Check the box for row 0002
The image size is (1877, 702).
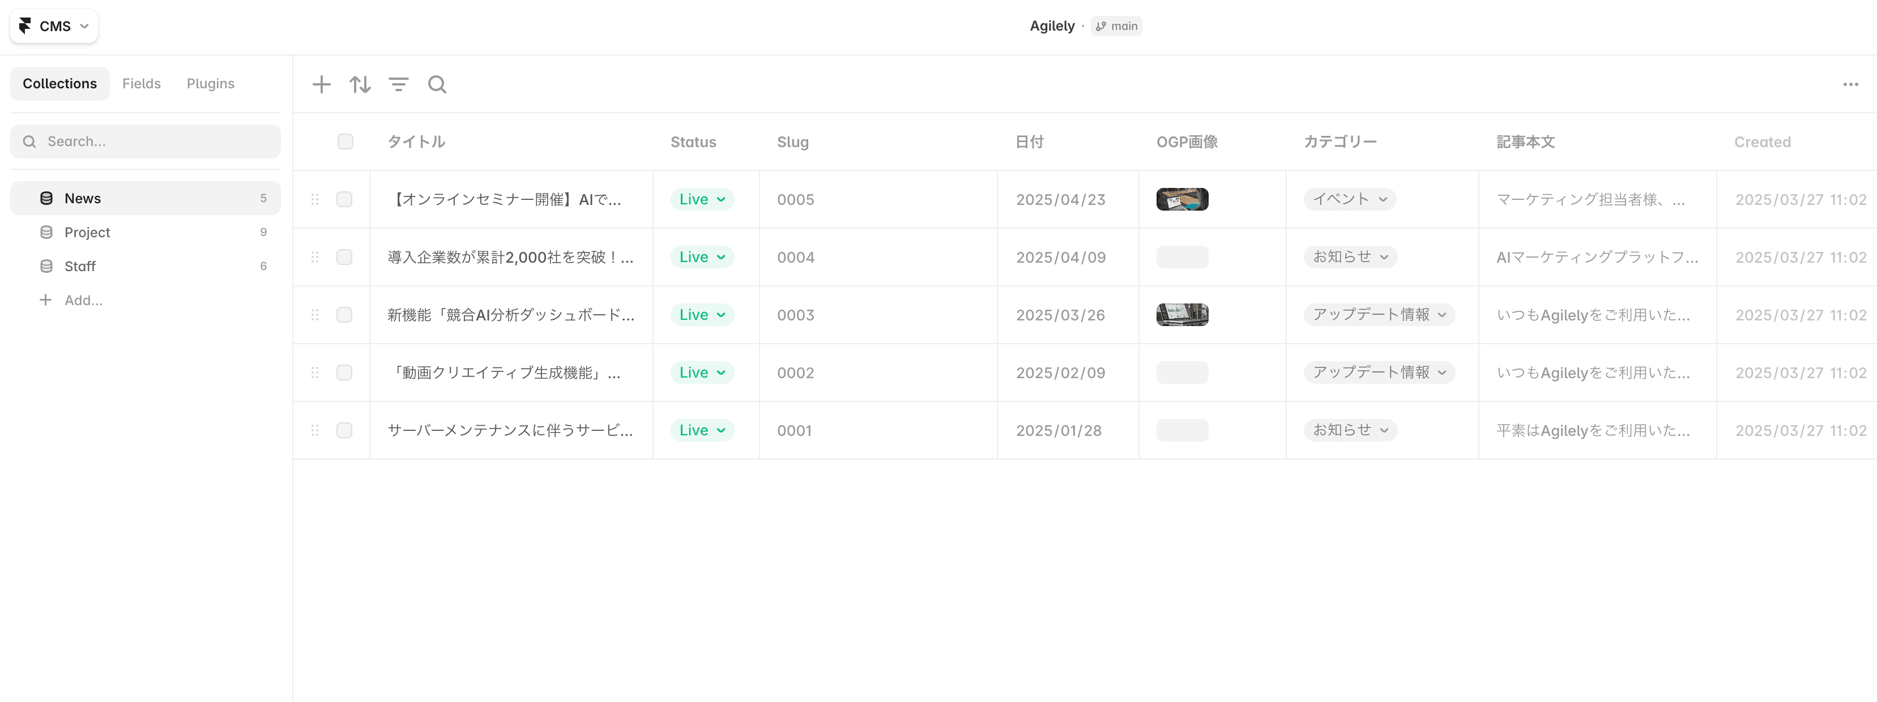(x=345, y=373)
